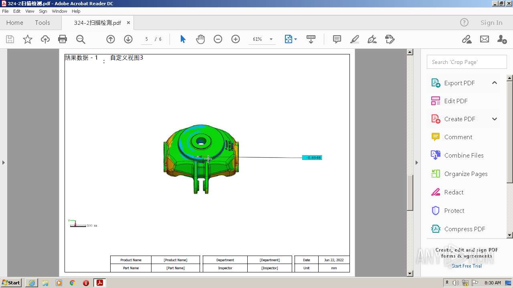This screenshot has height=288, width=513.
Task: Open the help question mark
Action: coord(464,22)
